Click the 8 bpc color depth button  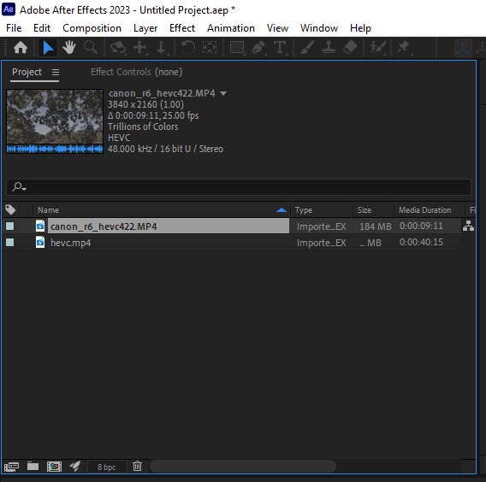(107, 467)
